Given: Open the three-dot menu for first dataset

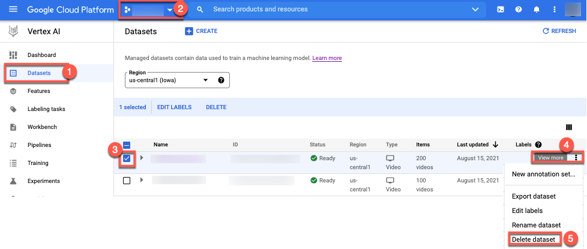Looking at the screenshot, I should (x=576, y=158).
